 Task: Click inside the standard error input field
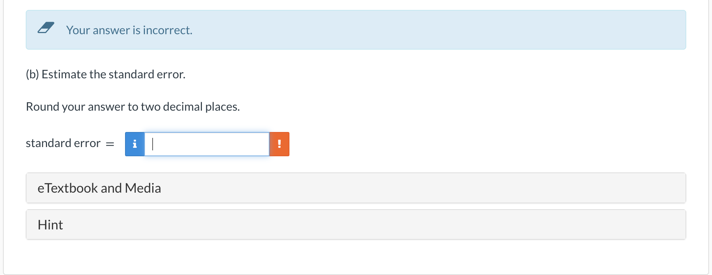pos(206,144)
